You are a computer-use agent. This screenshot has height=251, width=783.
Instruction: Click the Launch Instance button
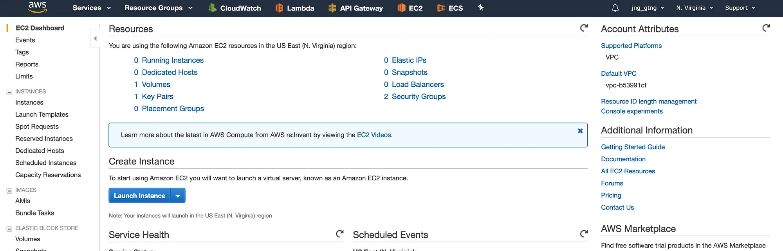pyautogui.click(x=139, y=195)
